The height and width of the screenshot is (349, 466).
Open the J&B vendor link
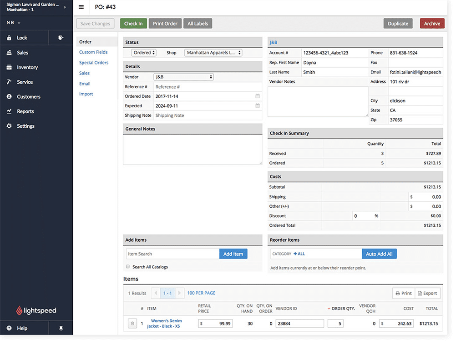click(x=274, y=42)
